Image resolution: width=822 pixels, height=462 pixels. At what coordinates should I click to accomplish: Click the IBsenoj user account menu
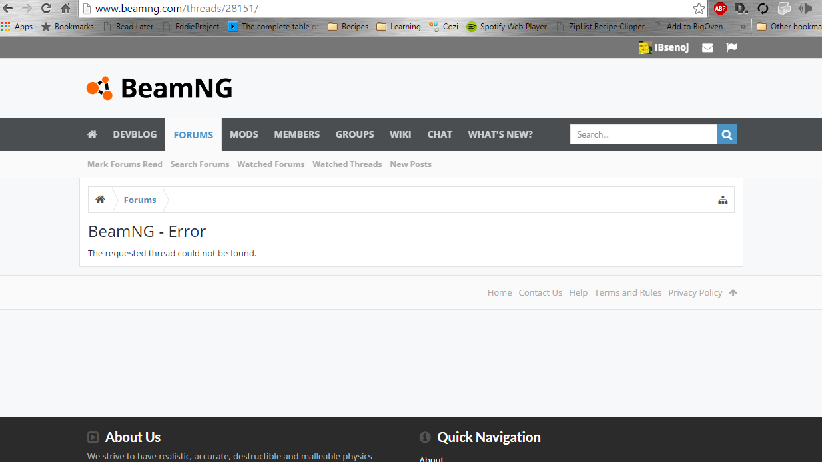click(663, 47)
